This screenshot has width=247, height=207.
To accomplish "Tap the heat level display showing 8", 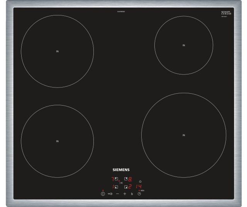I will [130, 179].
